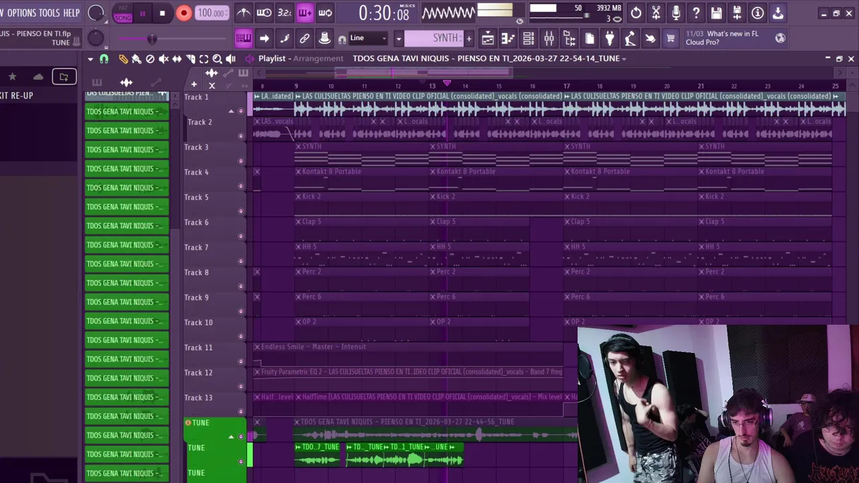Click render as audio file icon
The image size is (859, 483).
point(737,13)
